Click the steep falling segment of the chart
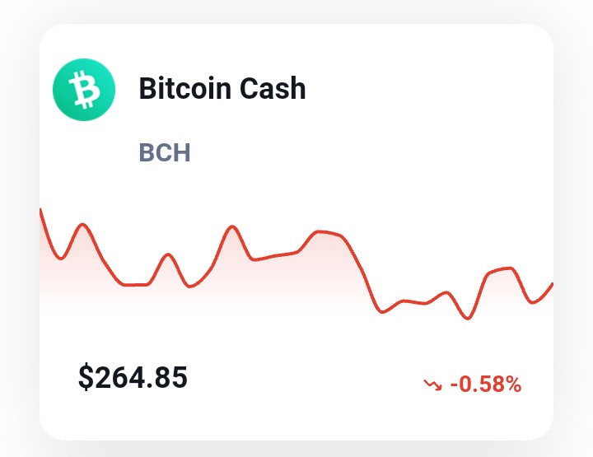The height and width of the screenshot is (457, 593). (363, 273)
